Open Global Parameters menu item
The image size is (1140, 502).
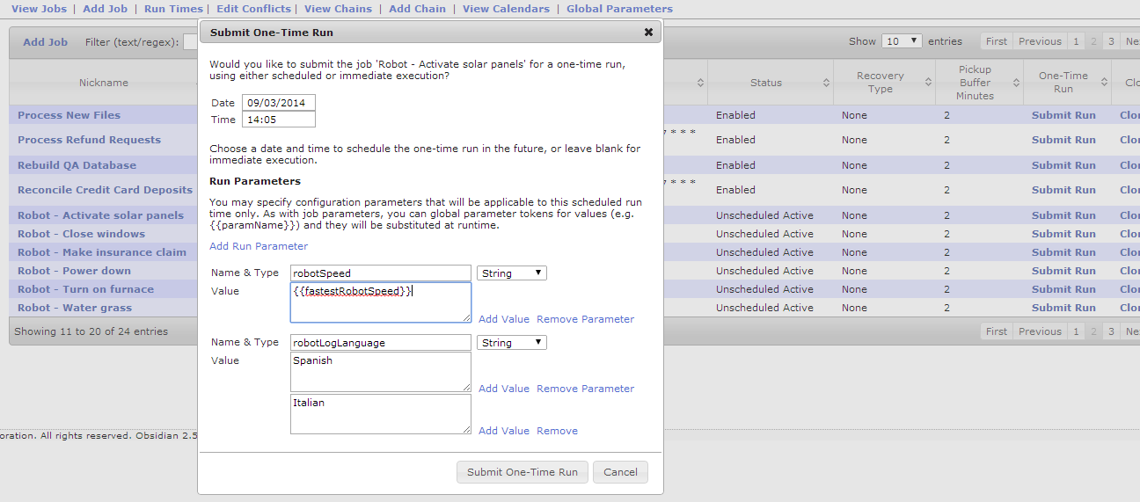point(619,9)
